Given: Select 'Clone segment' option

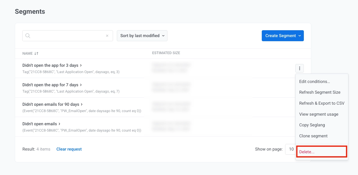Looking at the screenshot, I should [313, 136].
